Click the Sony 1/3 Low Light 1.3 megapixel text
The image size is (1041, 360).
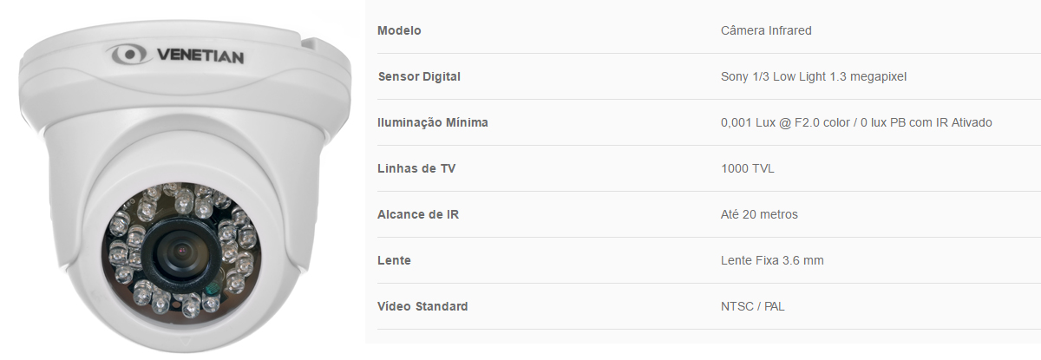813,76
